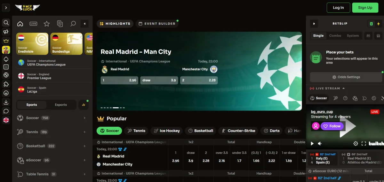384x182 pixels.
Task: Click the magnifier search icon in sports menu
Action: pyautogui.click(x=73, y=24)
